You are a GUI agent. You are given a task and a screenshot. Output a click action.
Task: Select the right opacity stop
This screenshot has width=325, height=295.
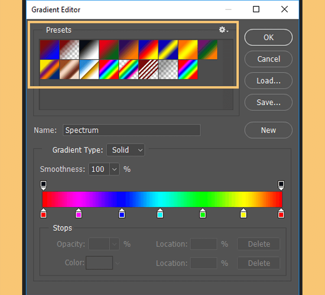[x=281, y=186]
